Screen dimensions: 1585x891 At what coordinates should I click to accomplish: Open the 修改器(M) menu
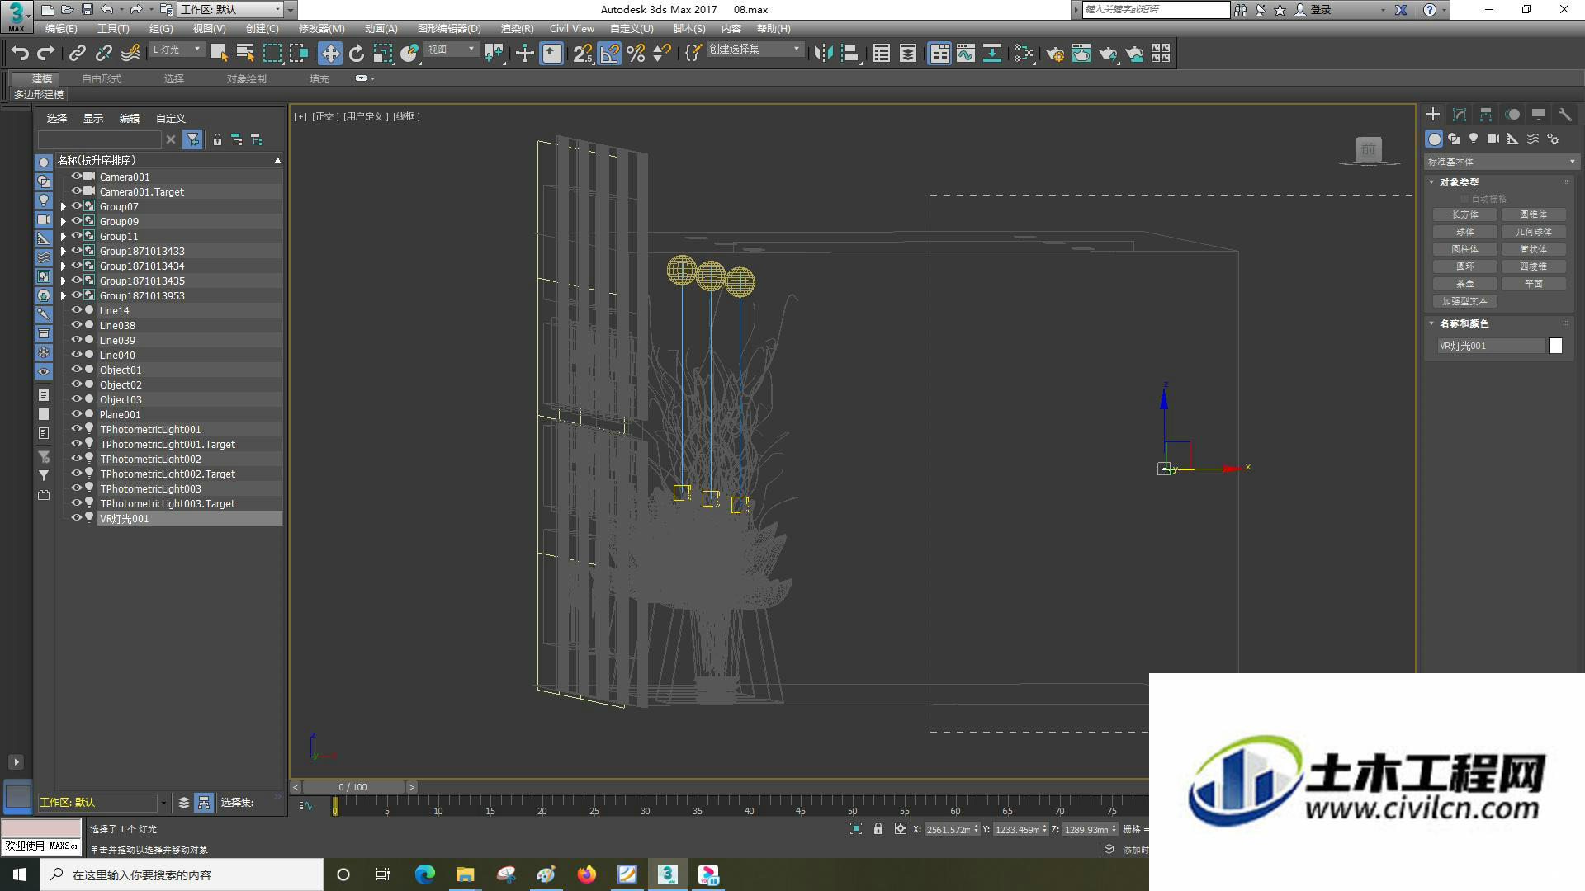[x=321, y=29]
